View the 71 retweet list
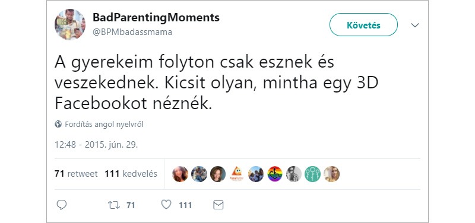475x223 pixels. coord(76,174)
